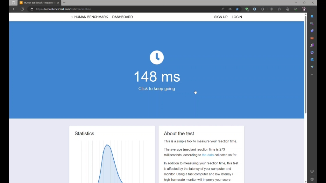Viewport: 326px width, 183px height.
Task: Open the blue circle extension icon
Action: click(x=255, y=9)
